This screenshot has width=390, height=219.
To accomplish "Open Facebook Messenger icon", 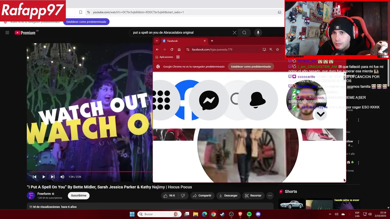I will (x=209, y=100).
